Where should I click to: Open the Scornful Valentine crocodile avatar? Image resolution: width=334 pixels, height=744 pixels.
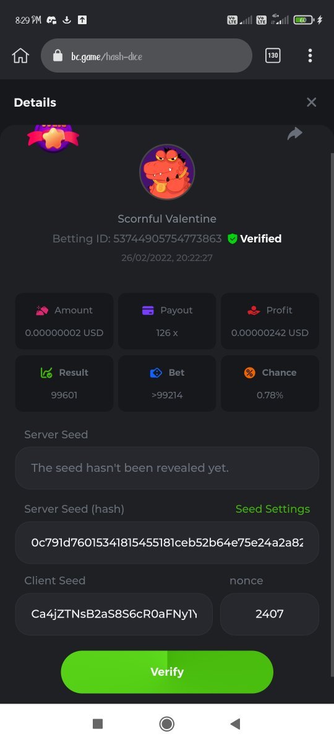[167, 172]
